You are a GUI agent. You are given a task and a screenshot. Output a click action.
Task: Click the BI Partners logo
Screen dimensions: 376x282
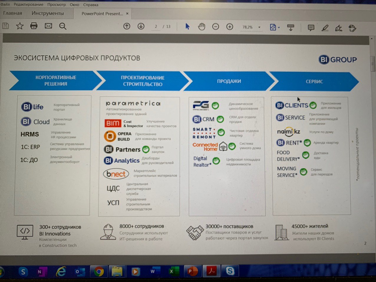(x=122, y=150)
